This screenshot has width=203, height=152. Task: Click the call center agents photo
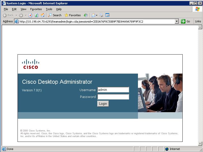[160, 93]
